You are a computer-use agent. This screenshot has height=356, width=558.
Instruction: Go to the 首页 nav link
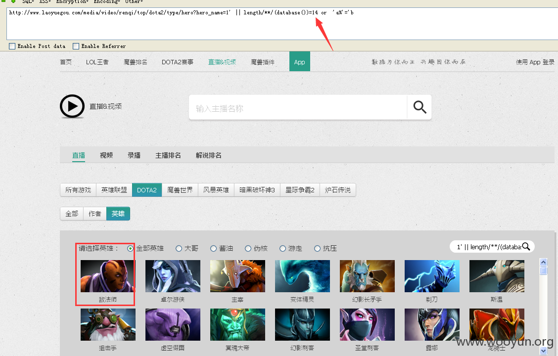(66, 62)
